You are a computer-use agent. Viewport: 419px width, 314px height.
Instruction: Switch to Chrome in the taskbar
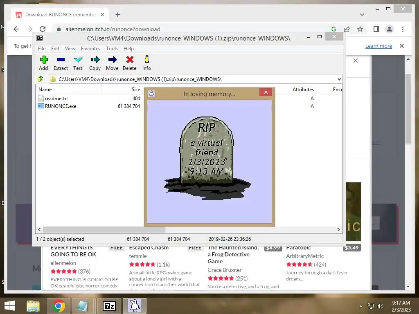click(59, 306)
